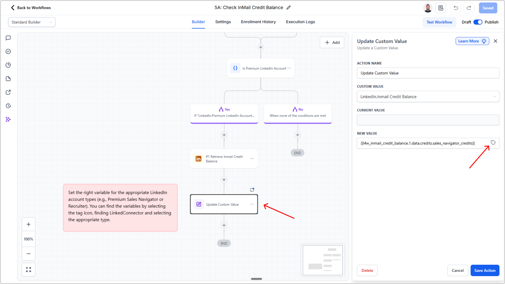Click the Save Action button
Image resolution: width=505 pixels, height=284 pixels.
(485, 270)
